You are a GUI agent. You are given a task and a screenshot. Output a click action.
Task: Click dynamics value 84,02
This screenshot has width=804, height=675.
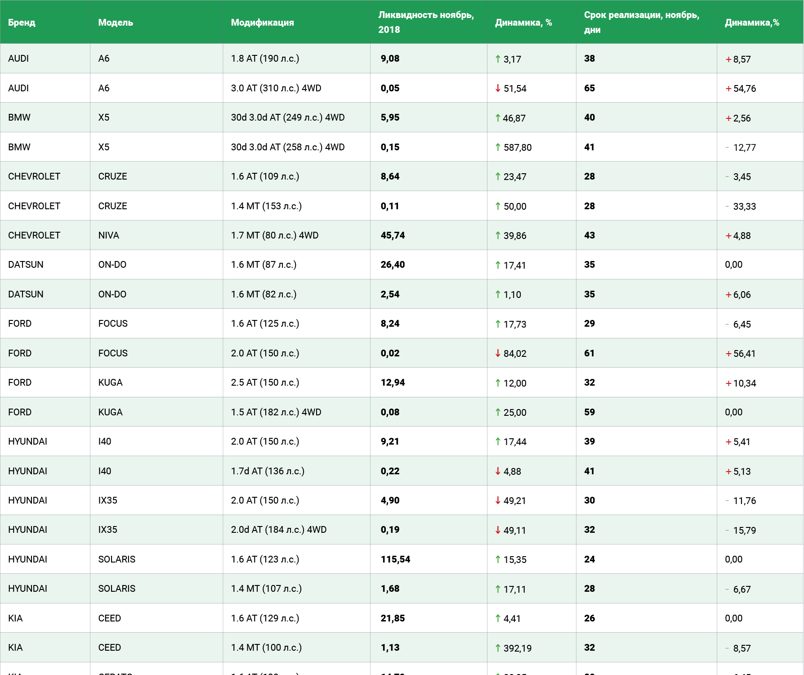click(x=511, y=354)
